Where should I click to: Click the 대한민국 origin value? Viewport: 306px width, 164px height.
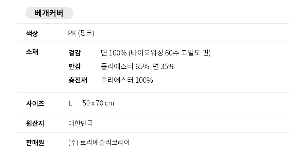[x=81, y=124]
